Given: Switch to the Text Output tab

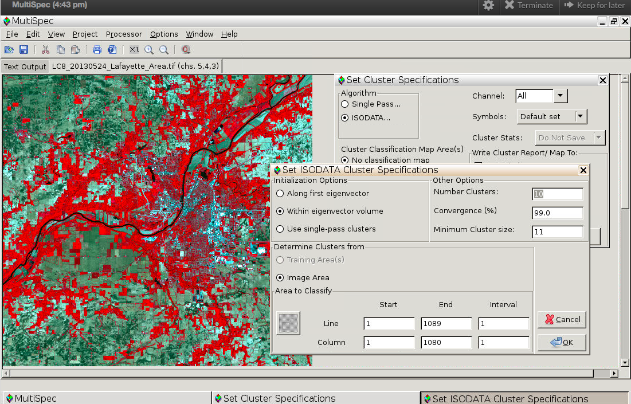Looking at the screenshot, I should coord(25,66).
